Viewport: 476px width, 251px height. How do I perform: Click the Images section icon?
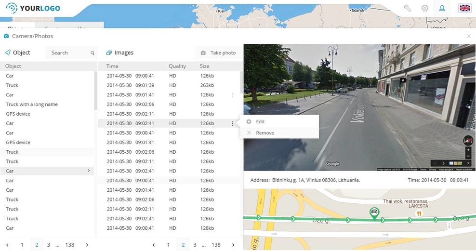click(x=109, y=53)
